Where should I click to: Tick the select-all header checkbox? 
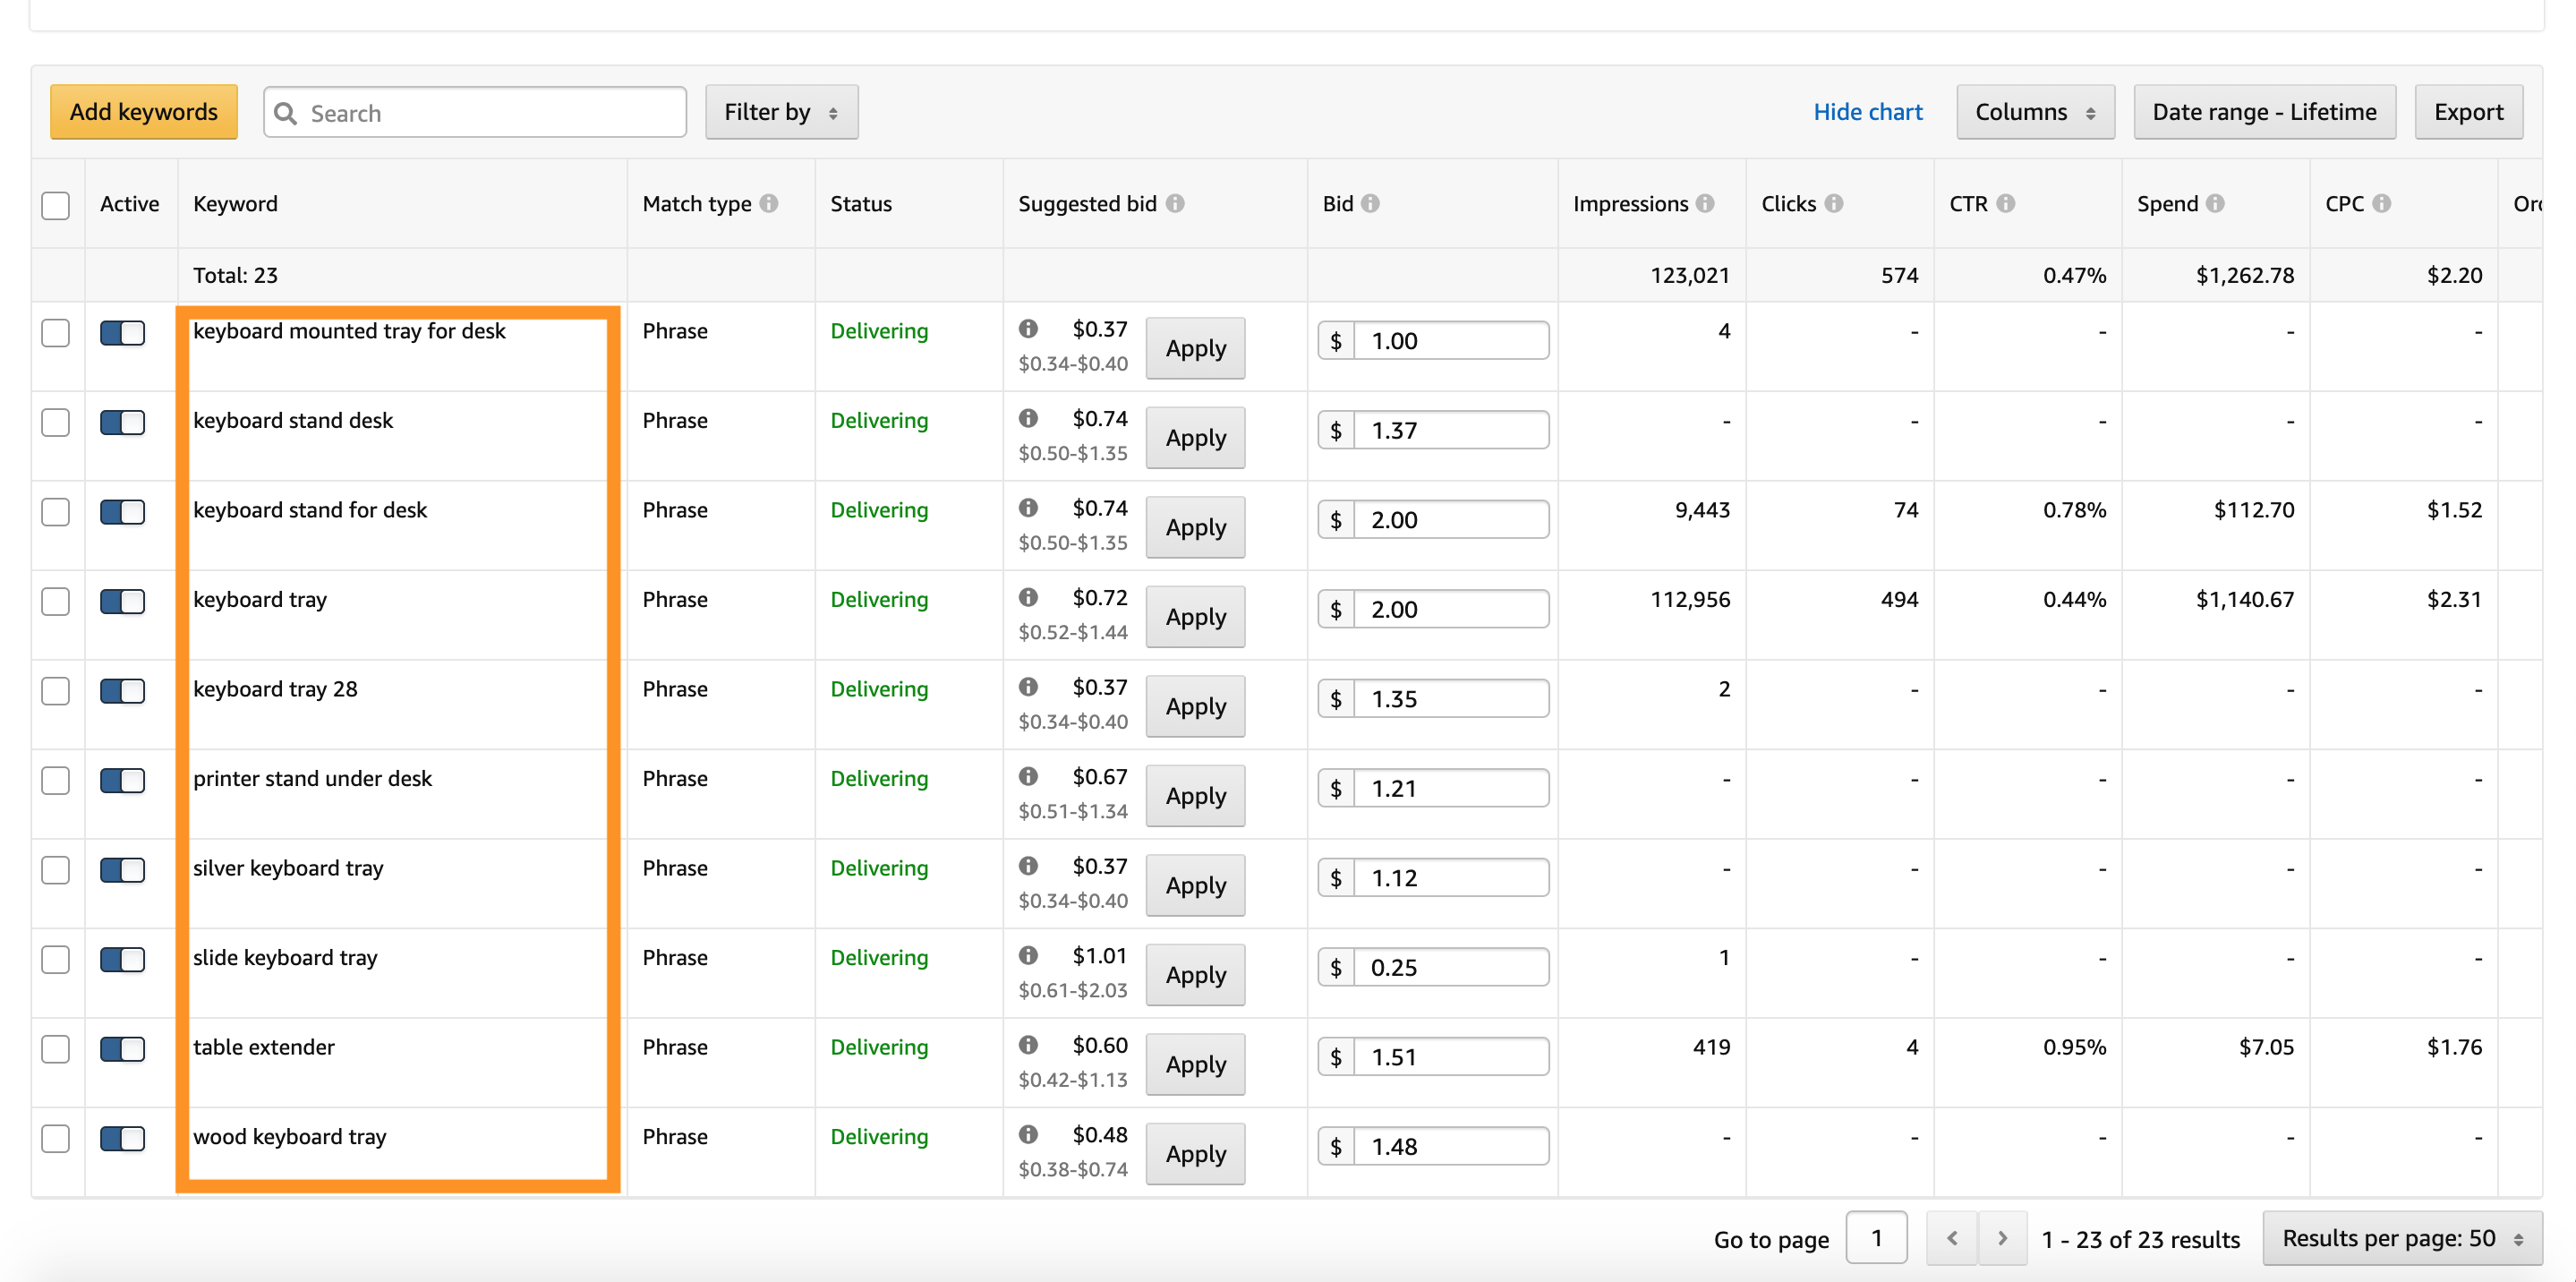pyautogui.click(x=56, y=205)
